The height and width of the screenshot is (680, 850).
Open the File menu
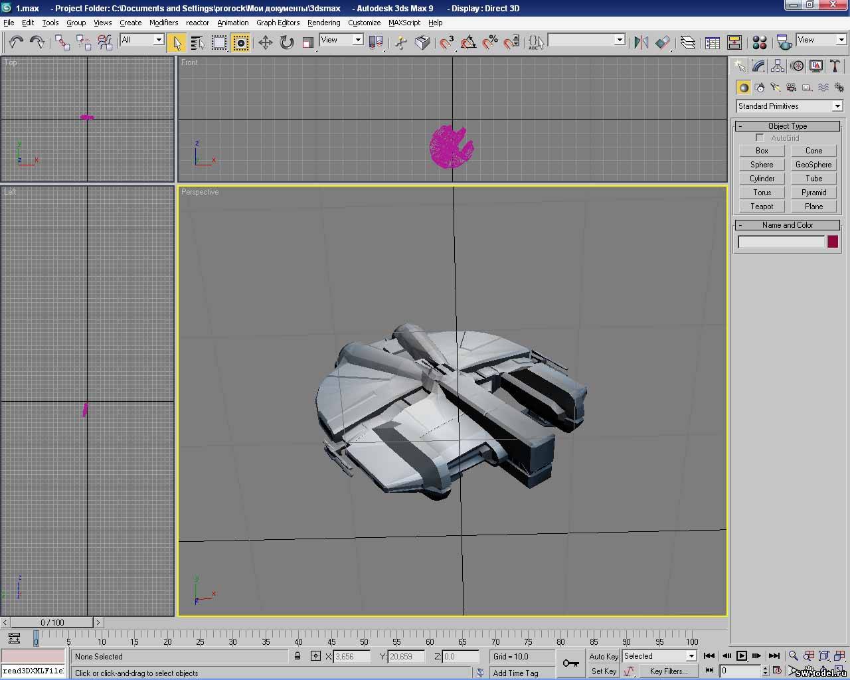pos(9,23)
